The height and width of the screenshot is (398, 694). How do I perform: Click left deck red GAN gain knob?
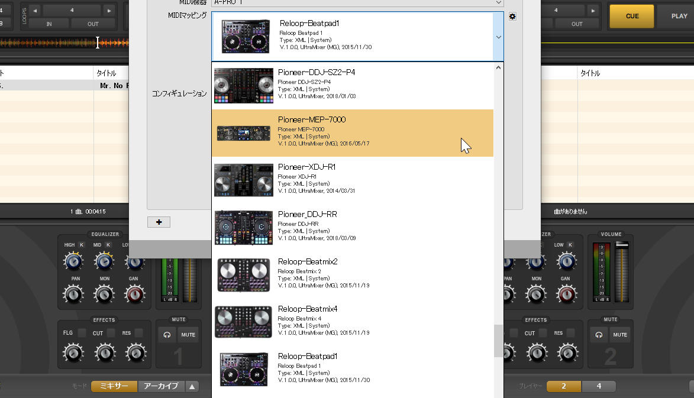coord(134,293)
